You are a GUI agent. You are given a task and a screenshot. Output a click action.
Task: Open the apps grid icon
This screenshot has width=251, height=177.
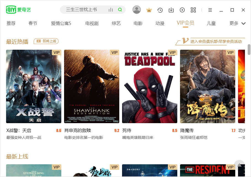(x=193, y=10)
